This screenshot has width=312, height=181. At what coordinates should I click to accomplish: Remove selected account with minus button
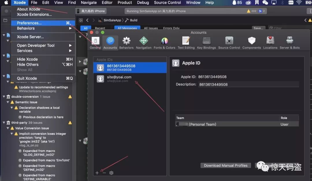pos(104,173)
